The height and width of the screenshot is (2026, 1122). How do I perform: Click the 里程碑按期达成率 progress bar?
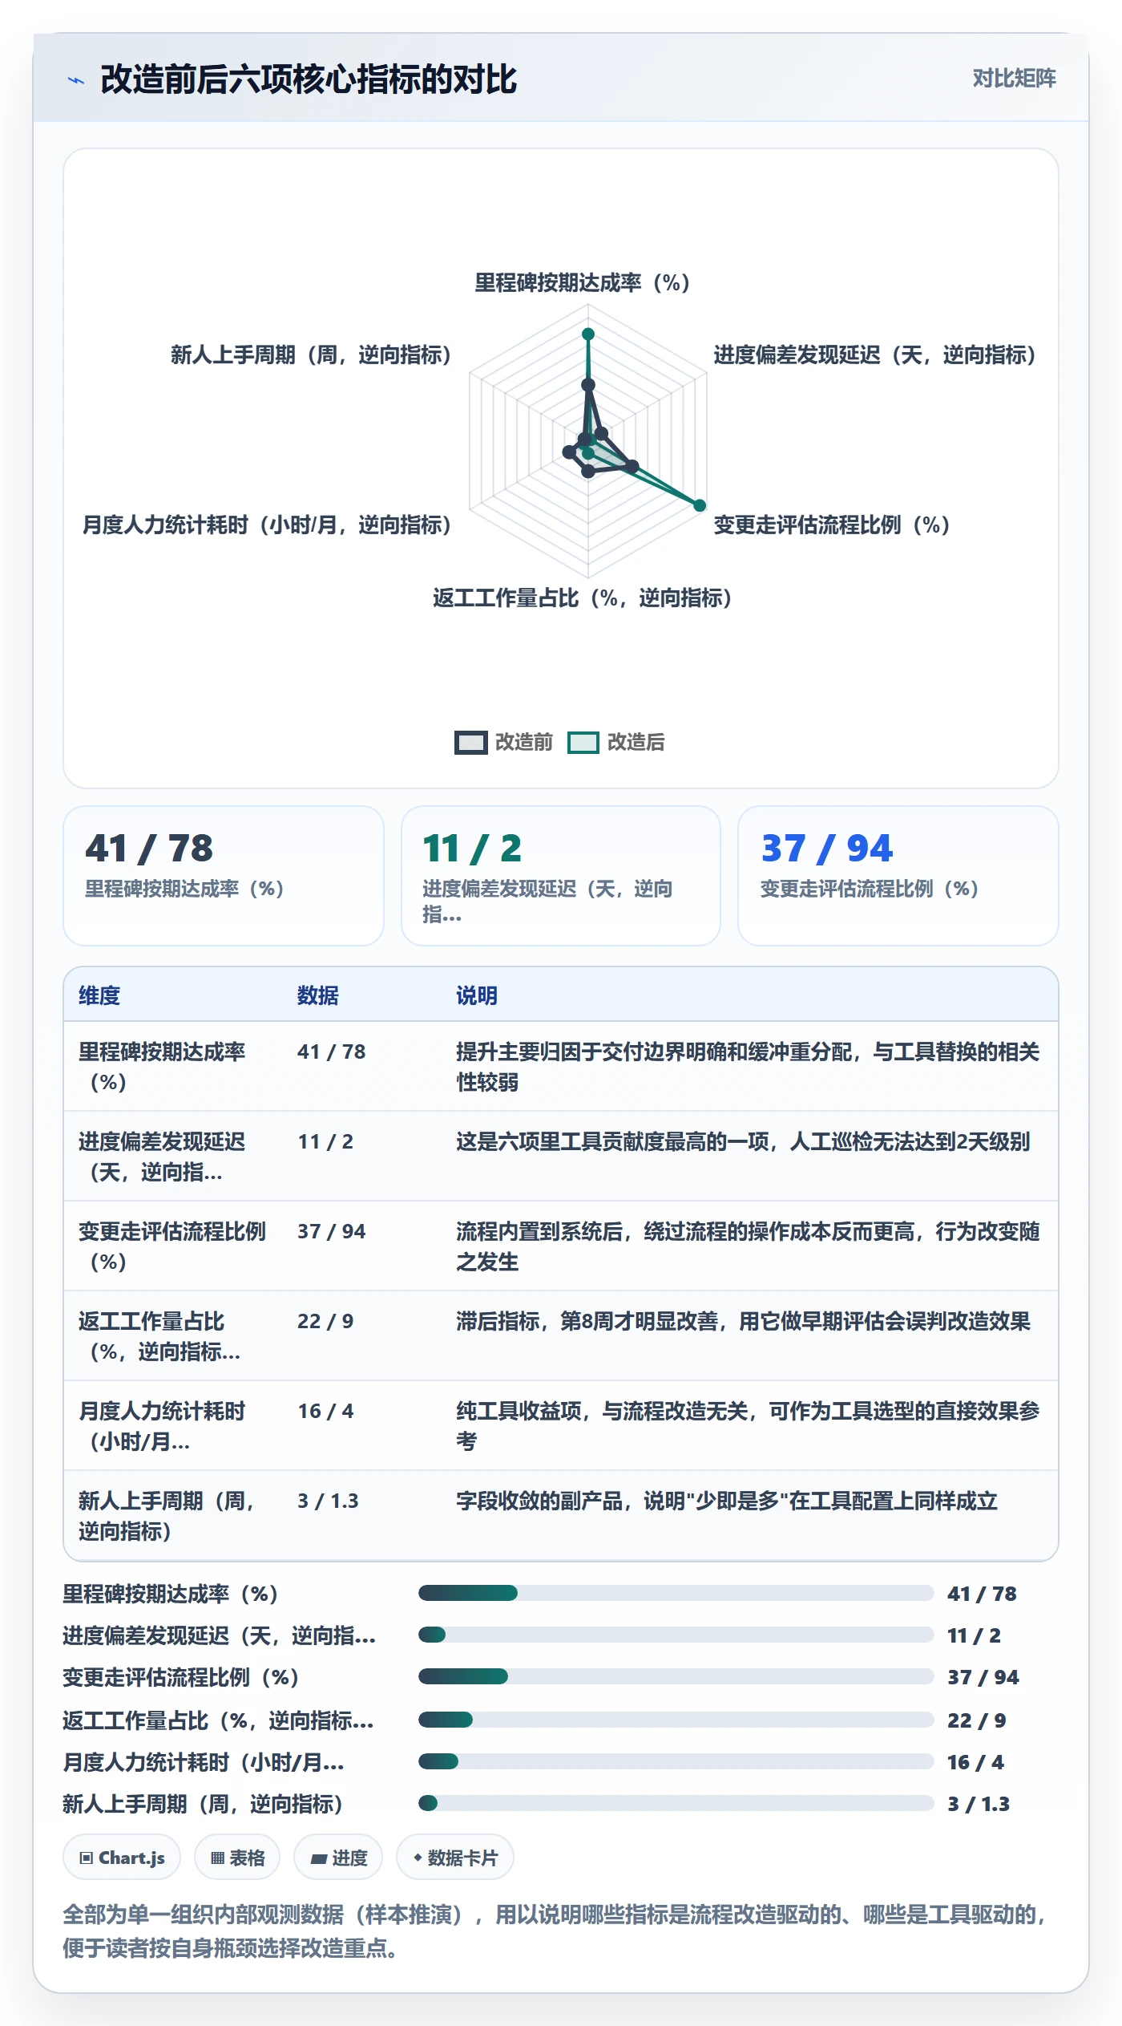(x=676, y=1593)
